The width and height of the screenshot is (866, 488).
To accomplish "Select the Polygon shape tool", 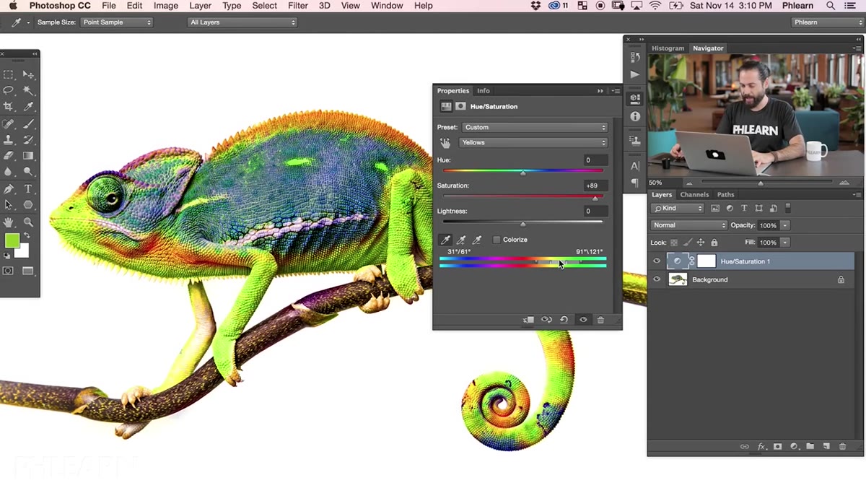I will pyautogui.click(x=28, y=205).
